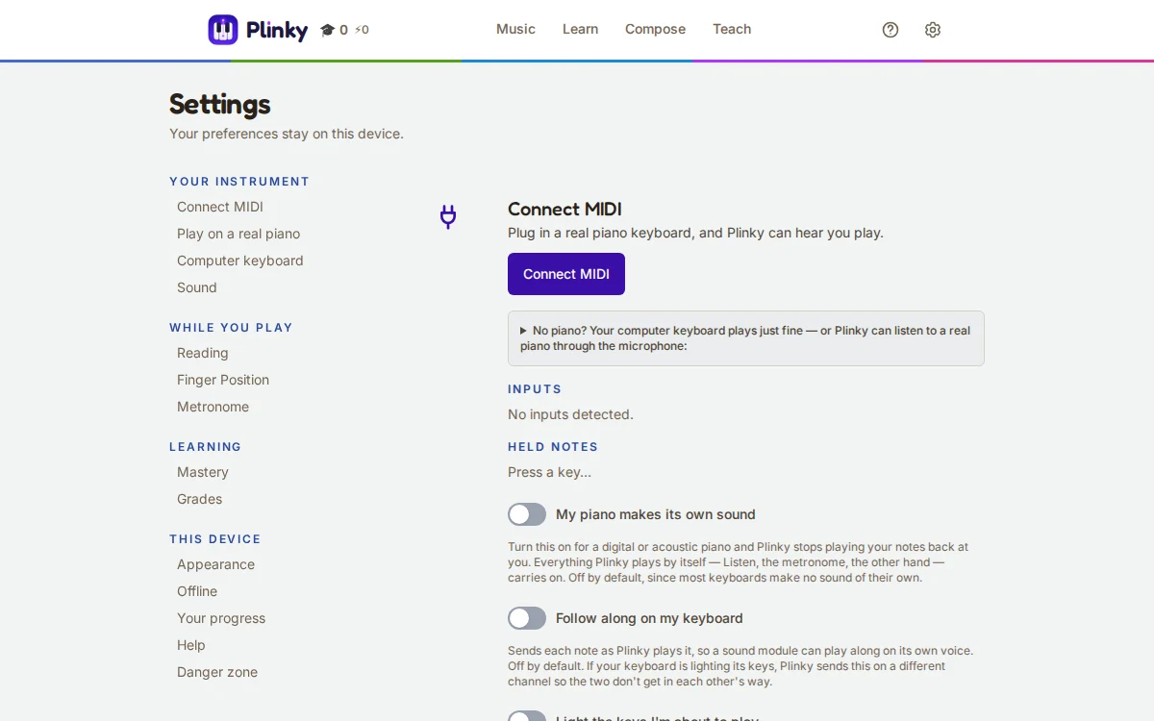1154x721 pixels.
Task: Jump to Metronome settings
Action: point(213,407)
